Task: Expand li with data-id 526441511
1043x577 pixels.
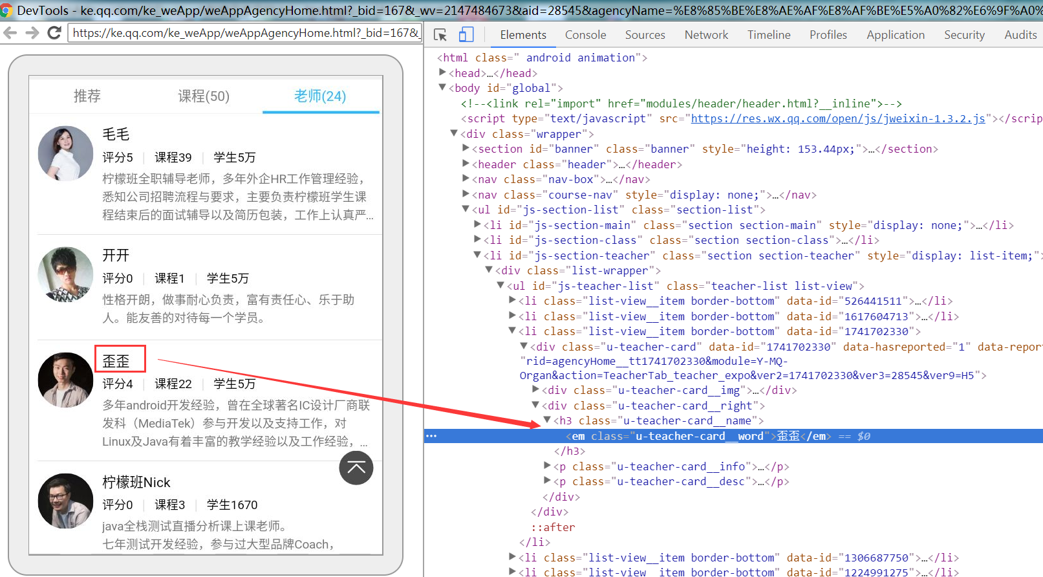Action: (512, 300)
